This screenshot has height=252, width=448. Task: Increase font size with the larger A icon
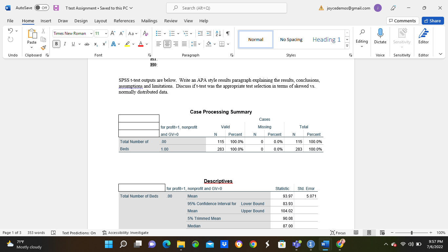click(113, 33)
